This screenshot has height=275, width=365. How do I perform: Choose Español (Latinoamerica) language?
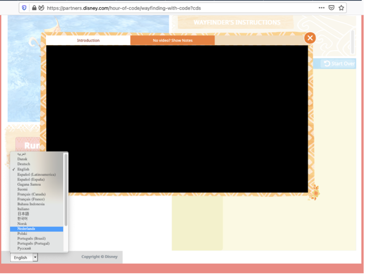click(36, 174)
